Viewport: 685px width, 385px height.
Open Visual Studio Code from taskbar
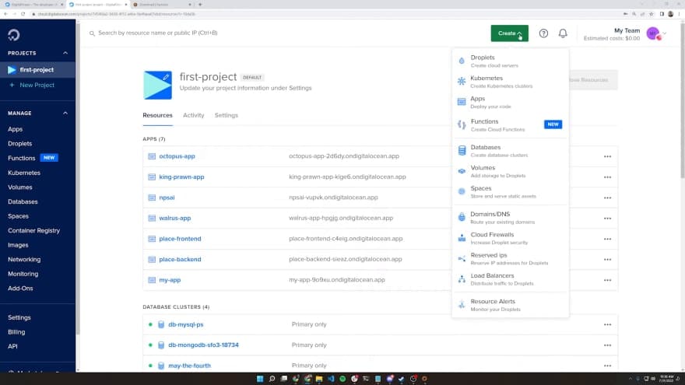[x=331, y=379]
